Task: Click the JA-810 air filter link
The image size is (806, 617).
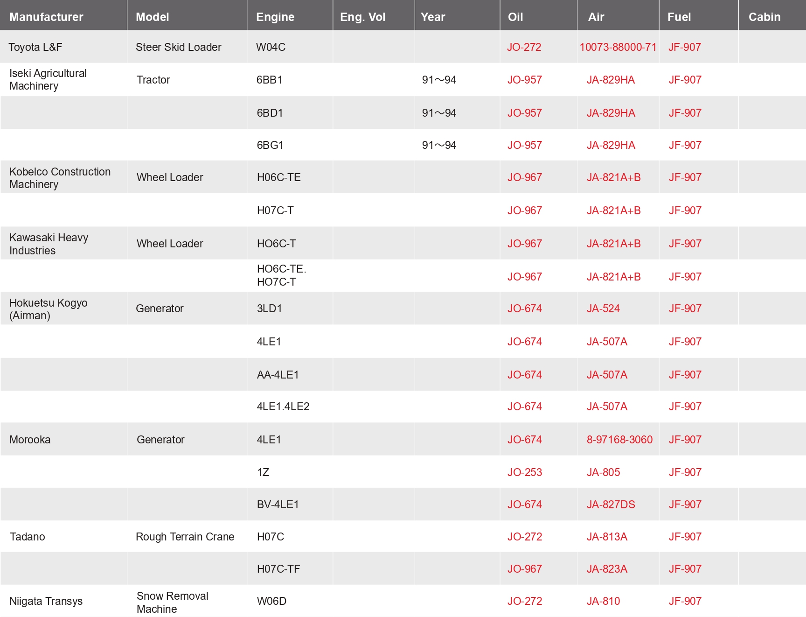Action: (x=603, y=601)
